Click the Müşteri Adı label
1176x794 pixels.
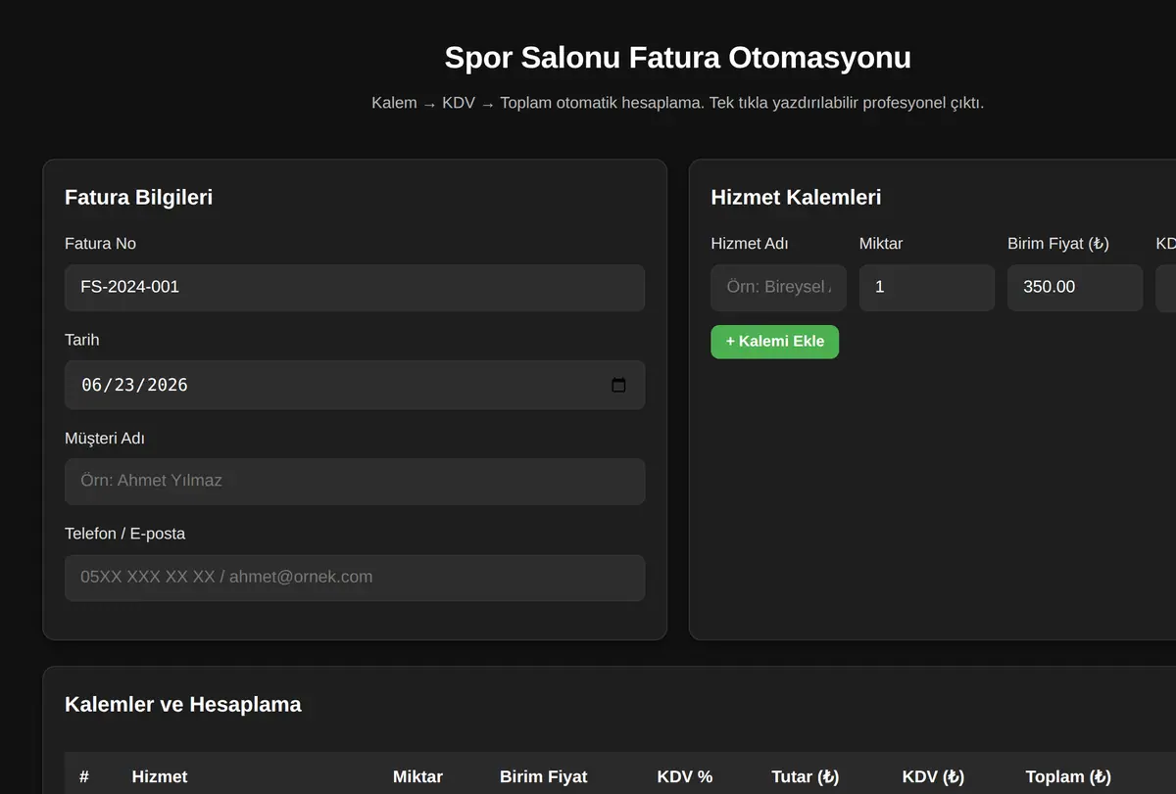[105, 438]
